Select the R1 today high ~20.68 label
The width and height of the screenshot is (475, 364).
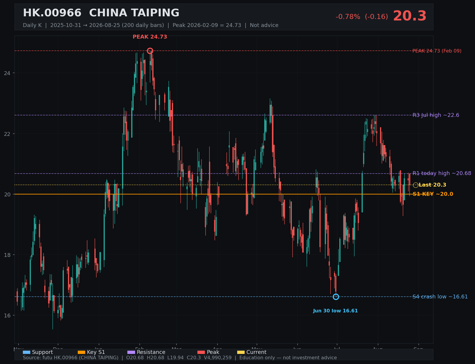pos(442,173)
